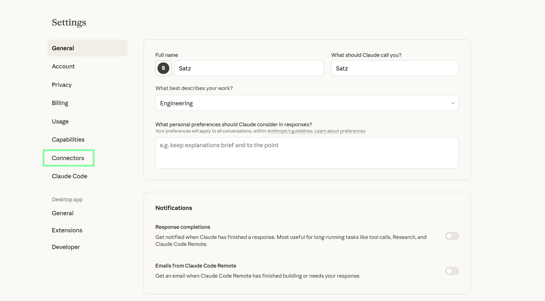Follow the Anthropic's guidelines link
545x301 pixels.
pyautogui.click(x=290, y=131)
